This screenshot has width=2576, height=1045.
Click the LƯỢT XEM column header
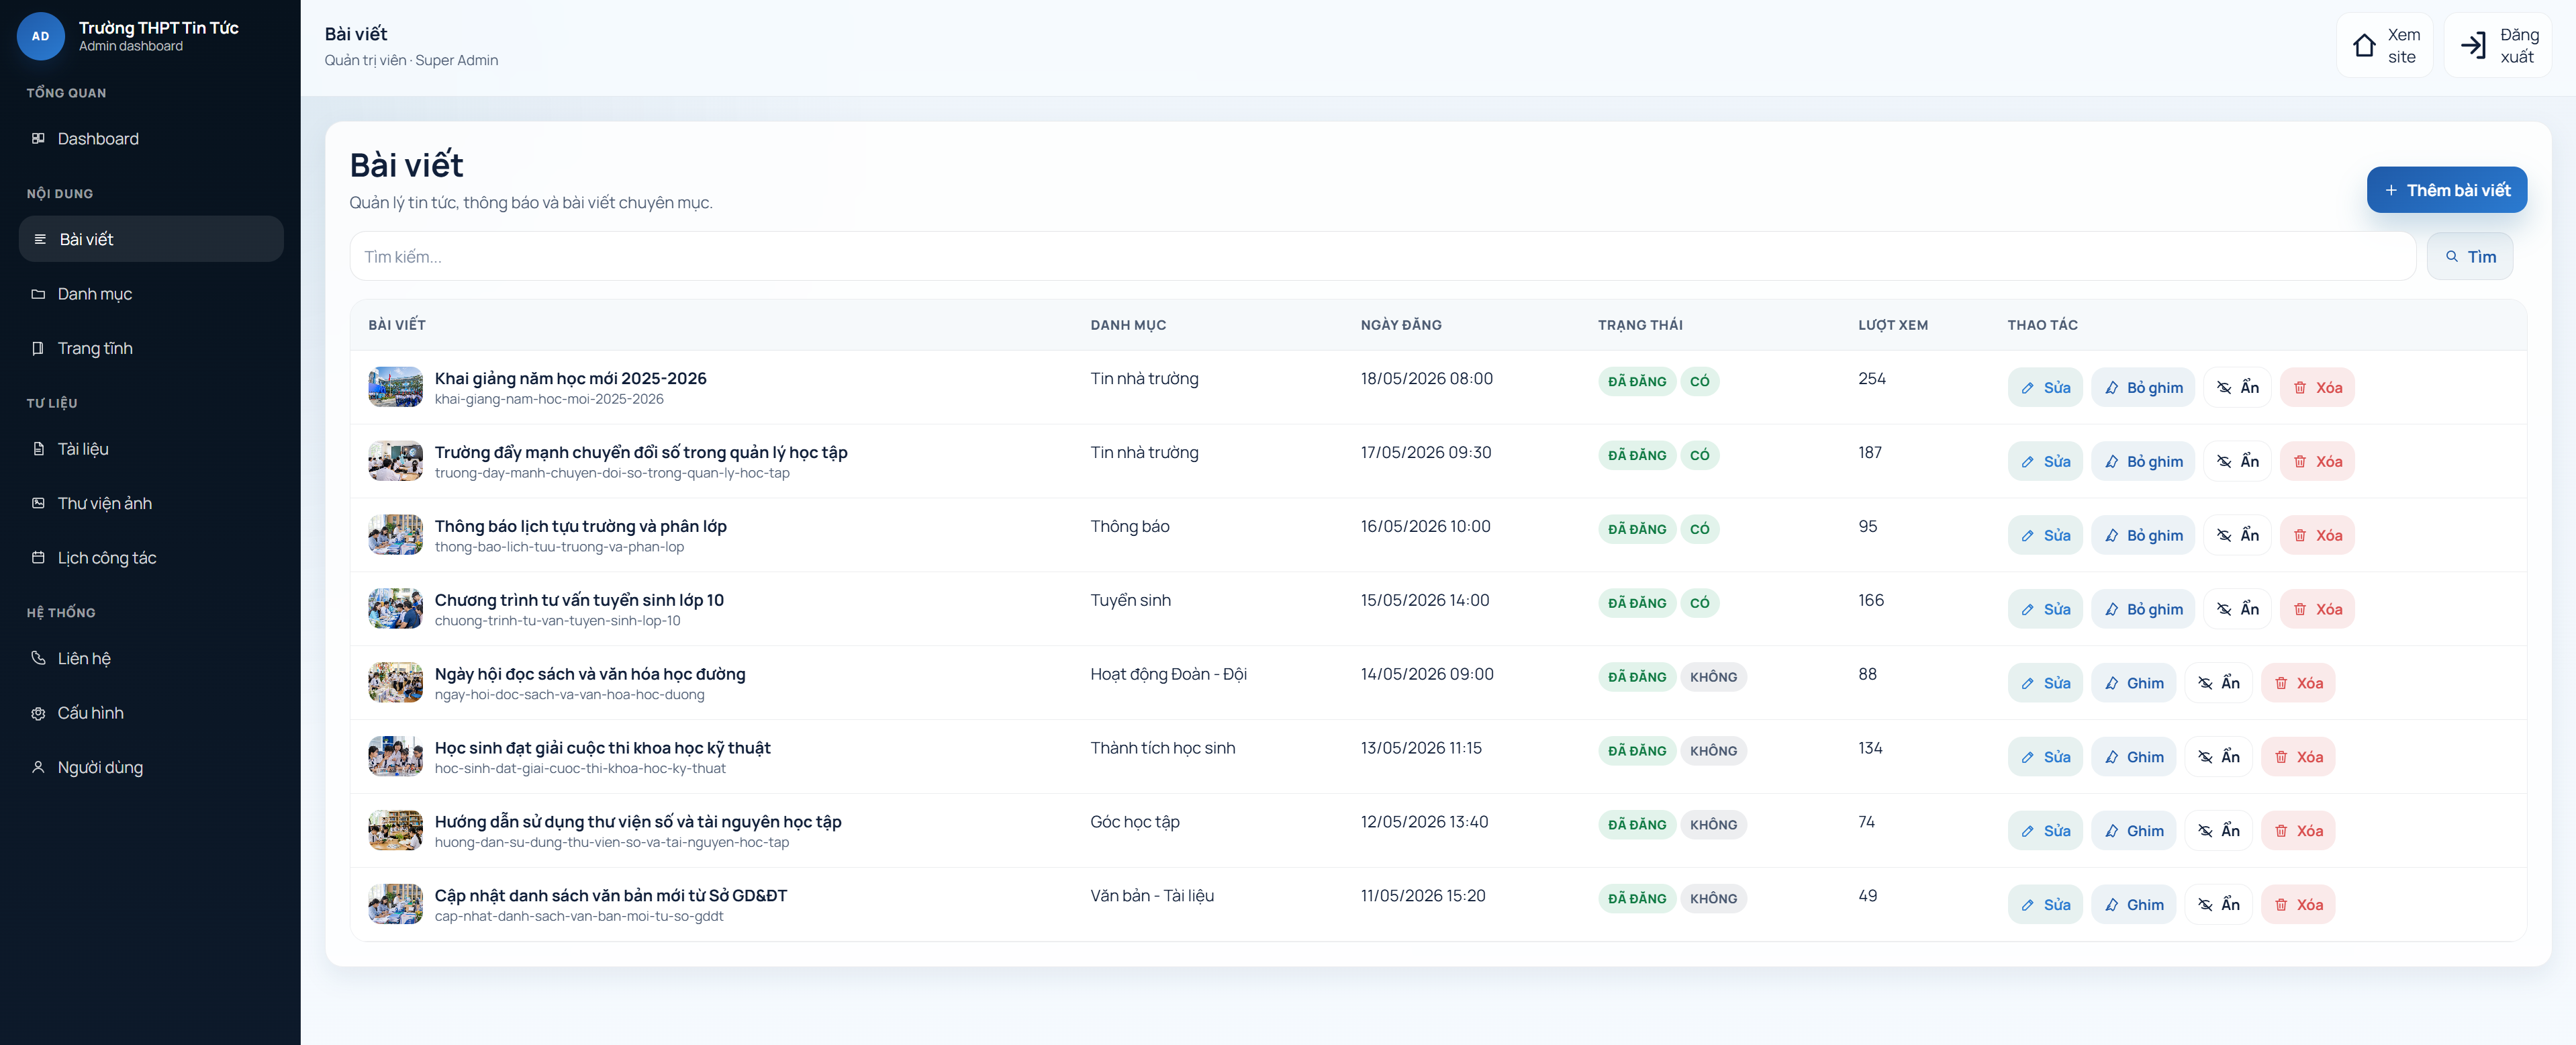click(1893, 326)
